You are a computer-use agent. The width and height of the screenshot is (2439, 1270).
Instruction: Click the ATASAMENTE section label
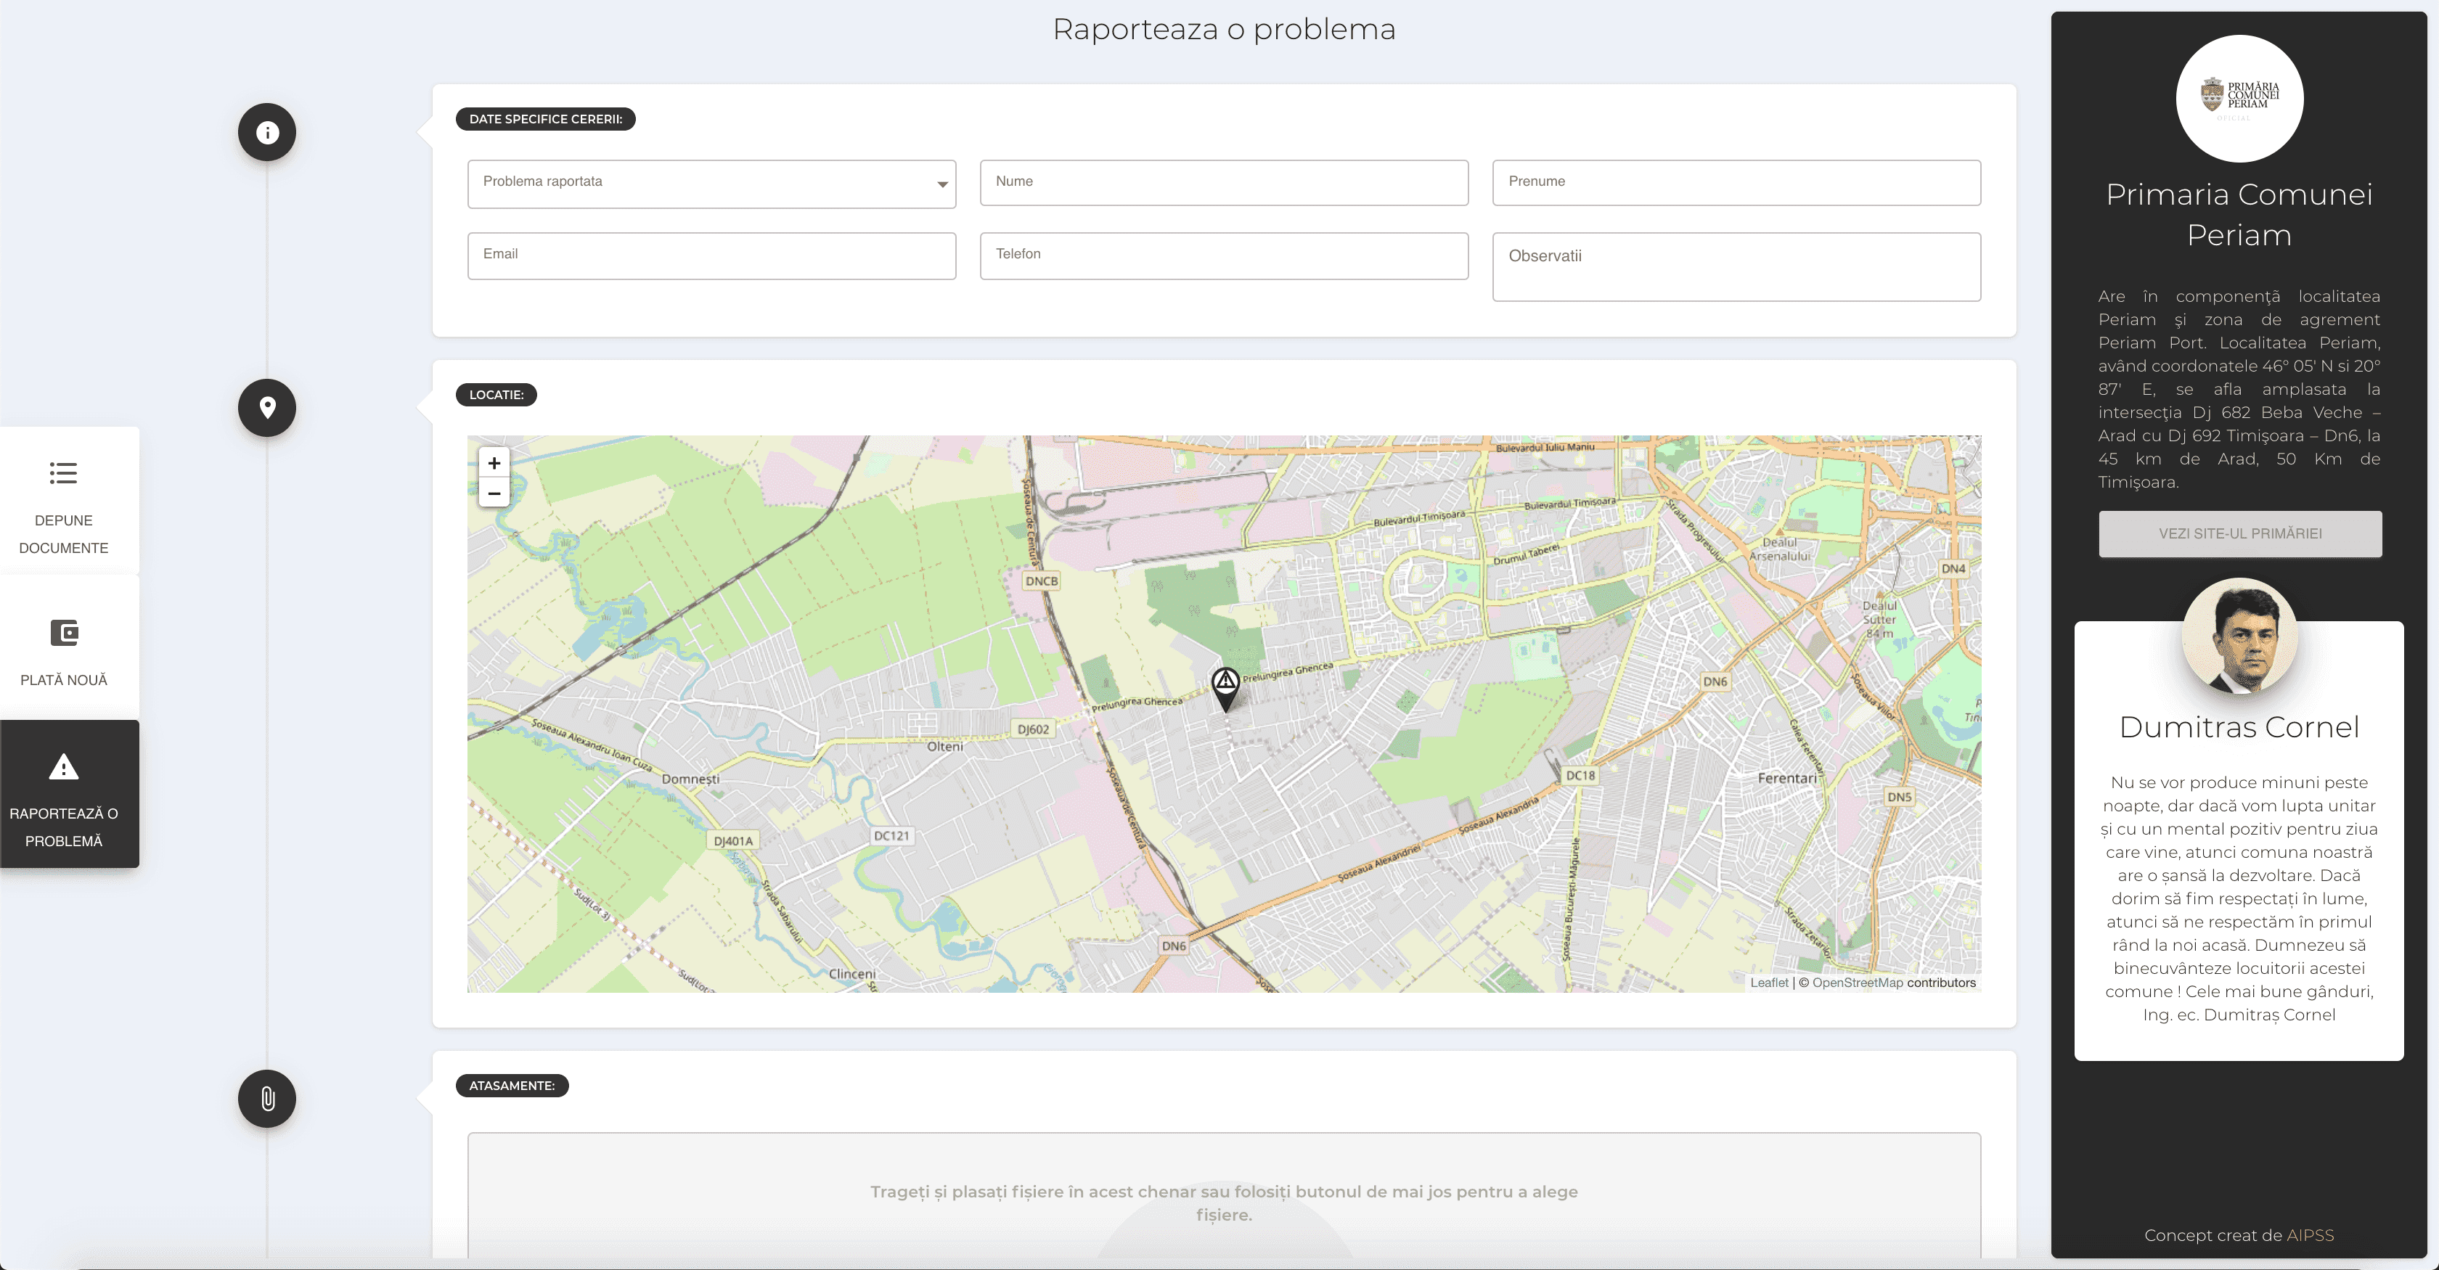512,1086
